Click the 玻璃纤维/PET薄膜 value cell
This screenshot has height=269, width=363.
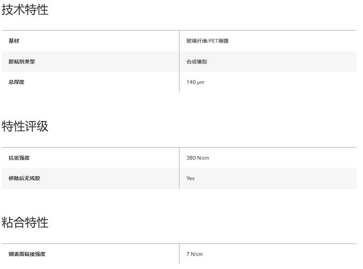[207, 41]
